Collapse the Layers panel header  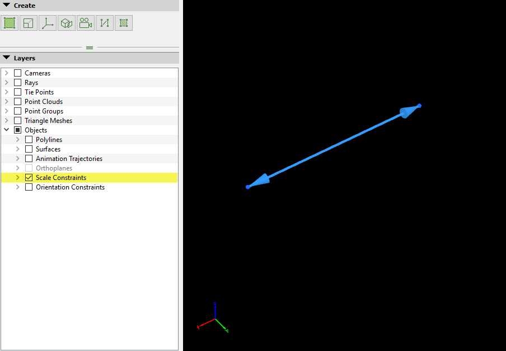(x=7, y=58)
